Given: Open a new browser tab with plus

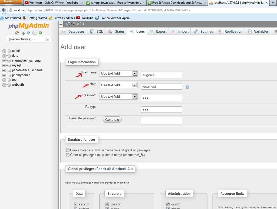Looking at the screenshot, I should click(273, 3).
